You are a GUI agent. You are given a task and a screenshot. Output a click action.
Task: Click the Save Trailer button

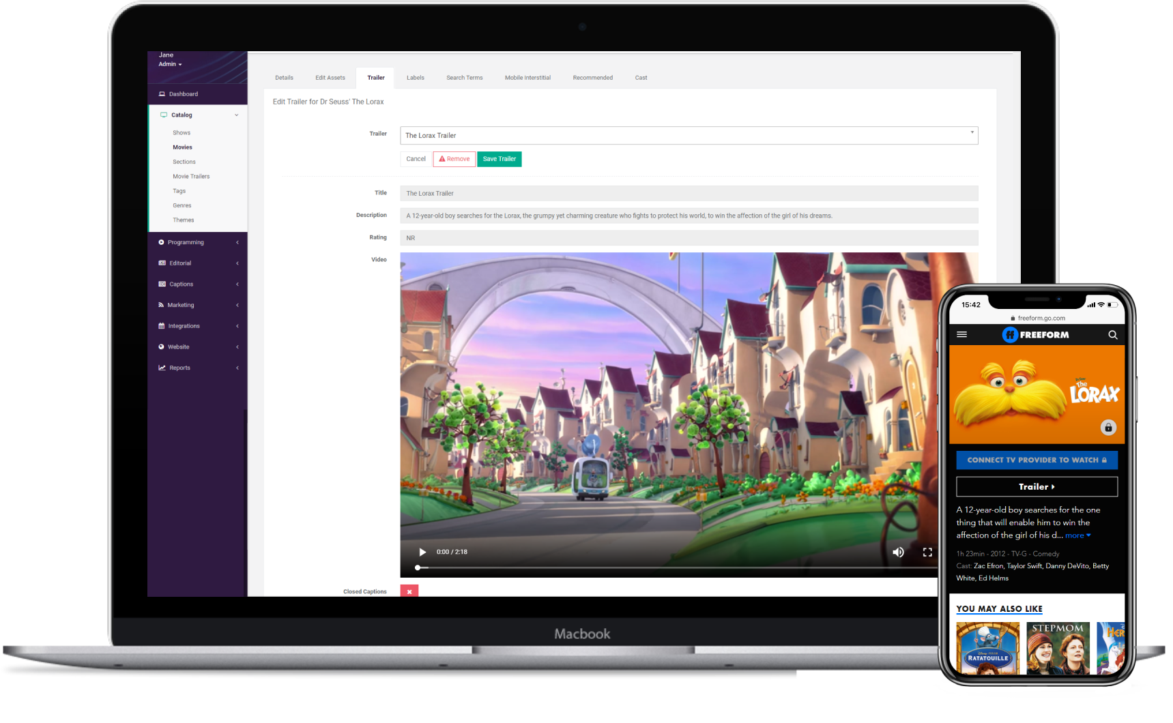pos(499,159)
